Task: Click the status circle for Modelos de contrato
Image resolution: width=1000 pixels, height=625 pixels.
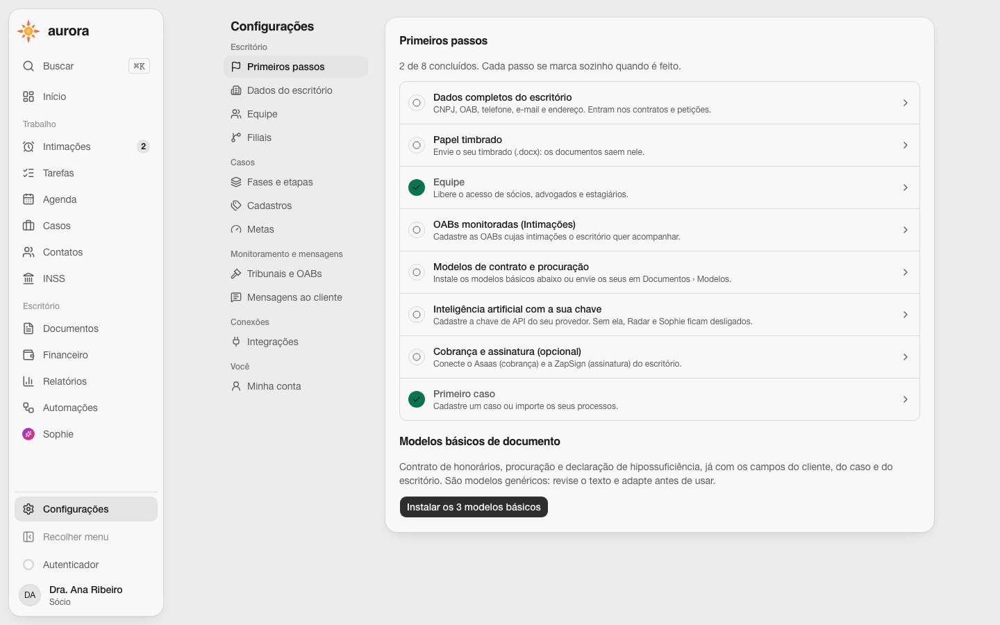Action: [x=417, y=272]
